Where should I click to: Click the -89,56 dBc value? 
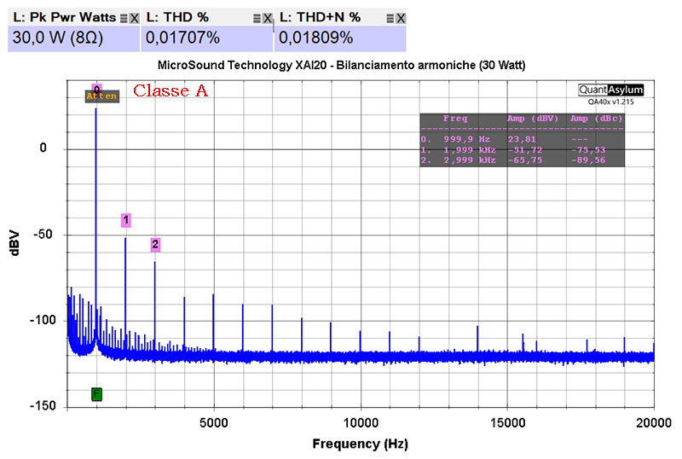pyautogui.click(x=588, y=160)
